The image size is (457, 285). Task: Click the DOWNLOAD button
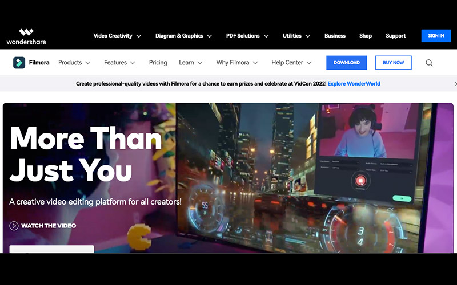(347, 63)
